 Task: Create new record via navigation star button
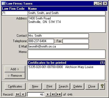pos(59,94)
